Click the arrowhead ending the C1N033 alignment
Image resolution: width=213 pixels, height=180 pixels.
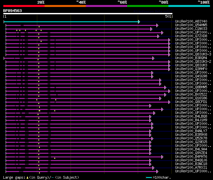tap(151, 29)
